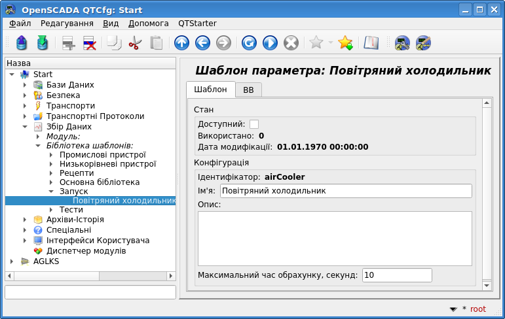Click the blue refresh icon
This screenshot has width=505, height=319.
[x=249, y=43]
